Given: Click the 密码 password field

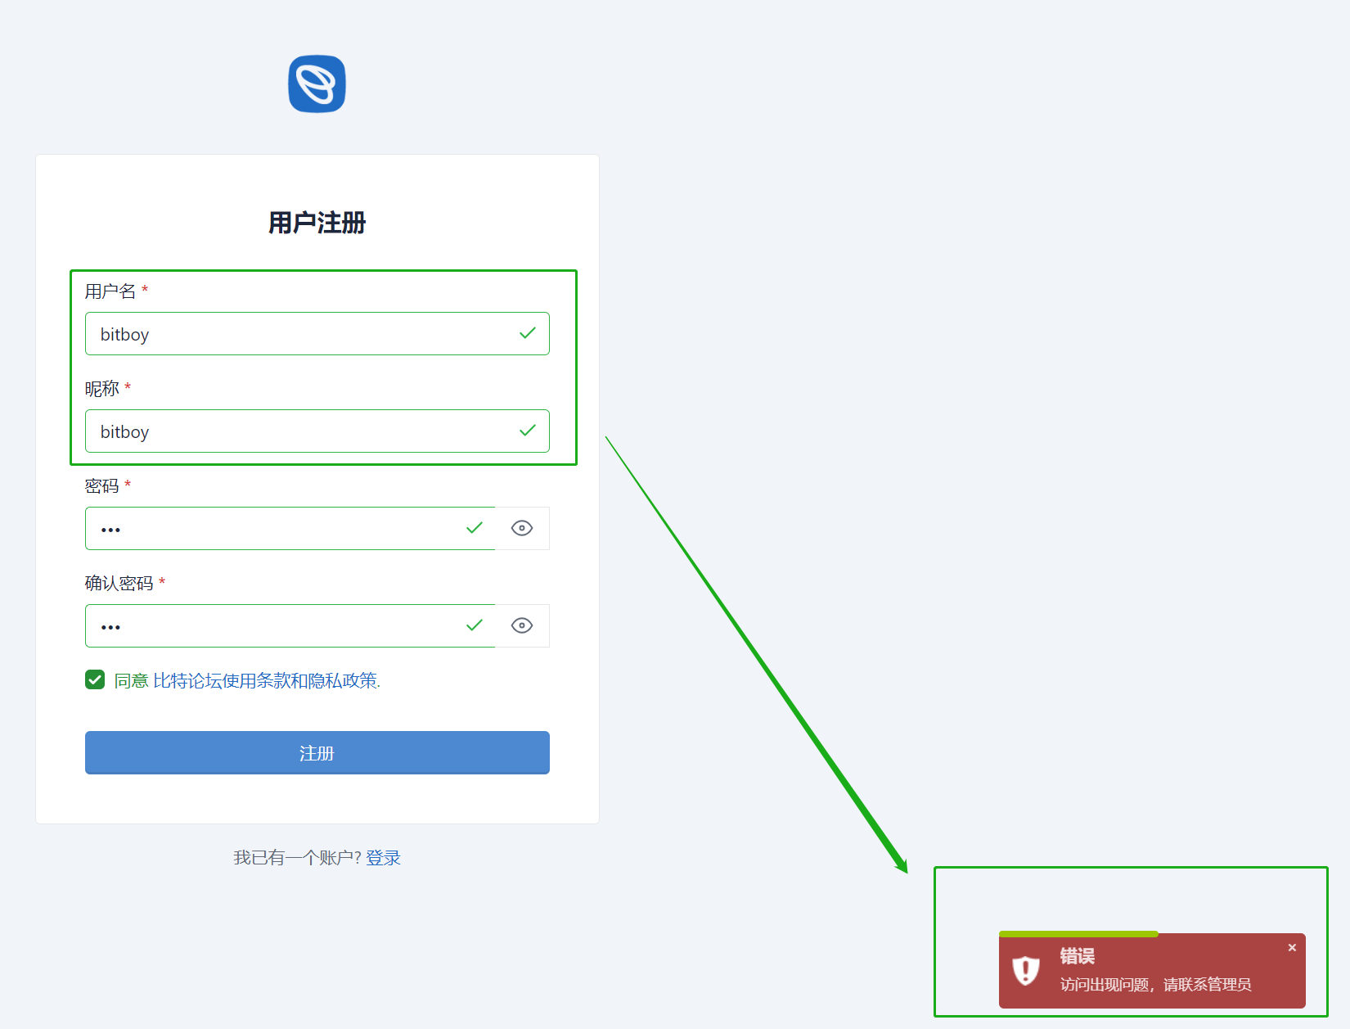Looking at the screenshot, I should coord(290,528).
